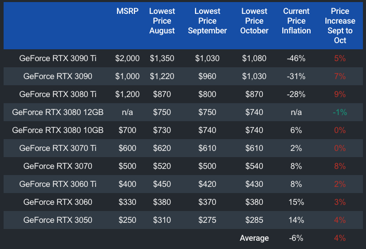Click the Lowest Price October header
This screenshot has width=366, height=249.
tap(254, 21)
